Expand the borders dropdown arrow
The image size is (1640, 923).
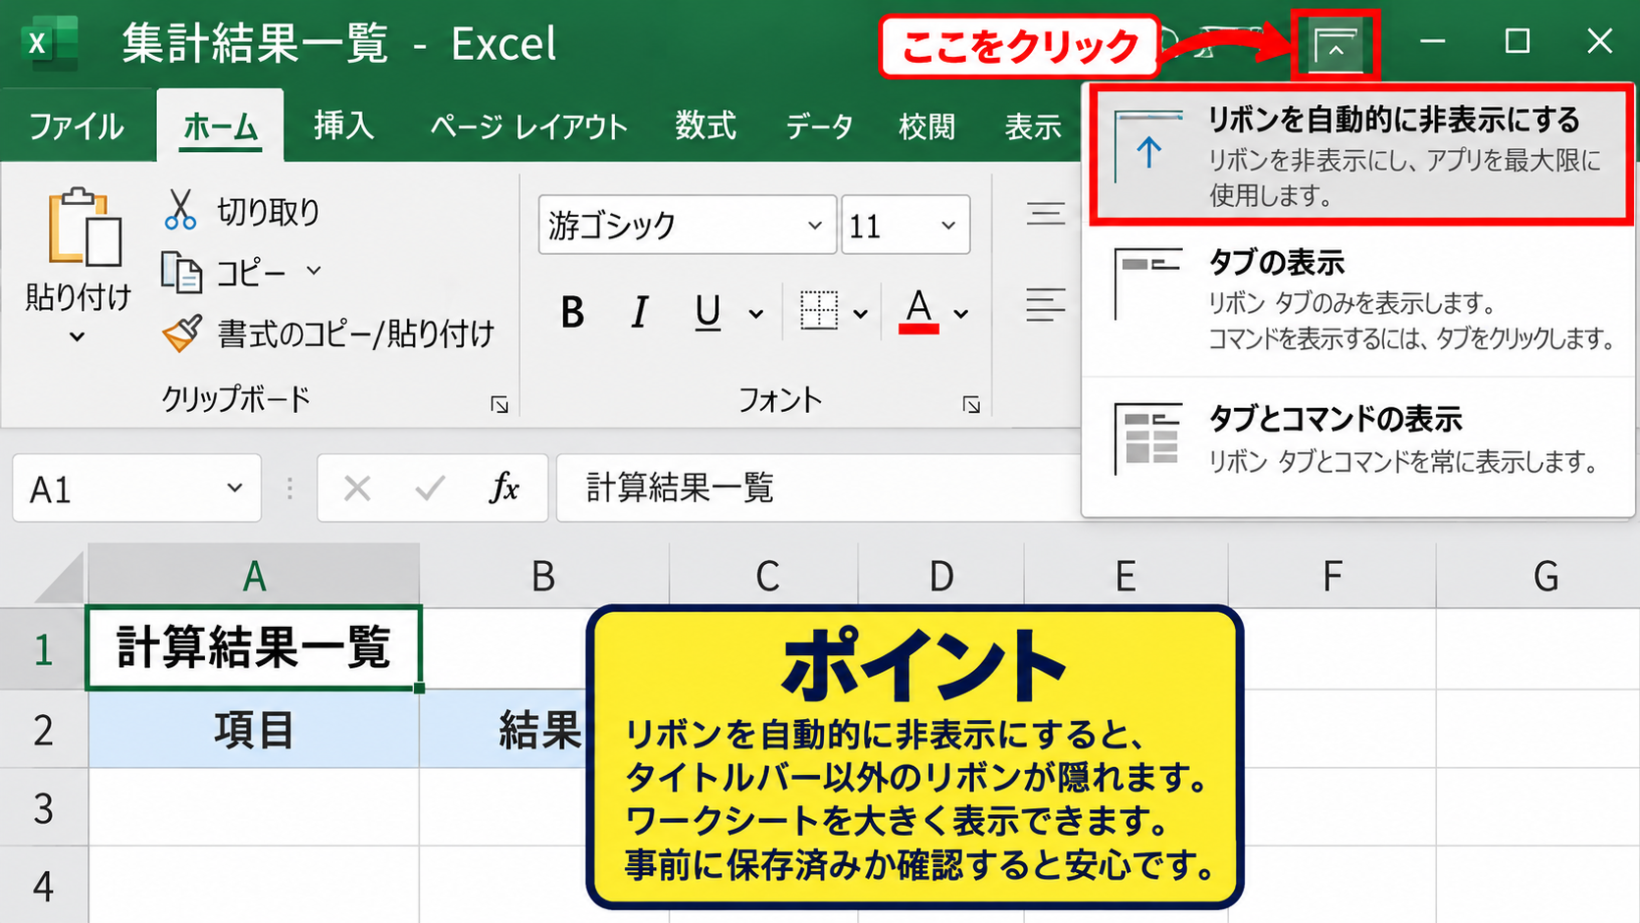[x=860, y=315]
